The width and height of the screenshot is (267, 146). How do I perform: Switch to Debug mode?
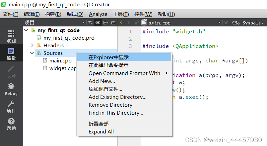[x=11, y=89]
